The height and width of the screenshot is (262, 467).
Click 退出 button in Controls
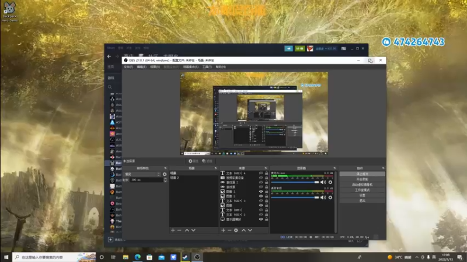click(x=362, y=201)
